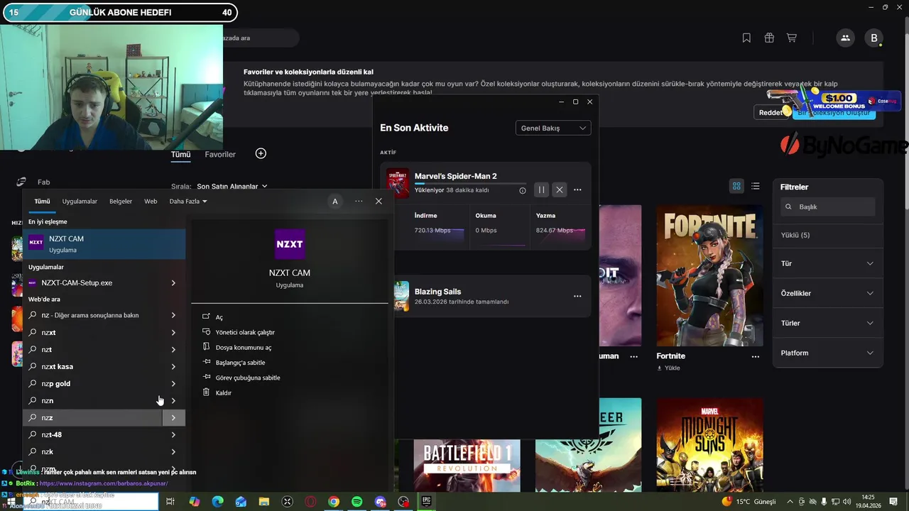Open the search panel three-dot options
909x511 pixels.
click(359, 202)
